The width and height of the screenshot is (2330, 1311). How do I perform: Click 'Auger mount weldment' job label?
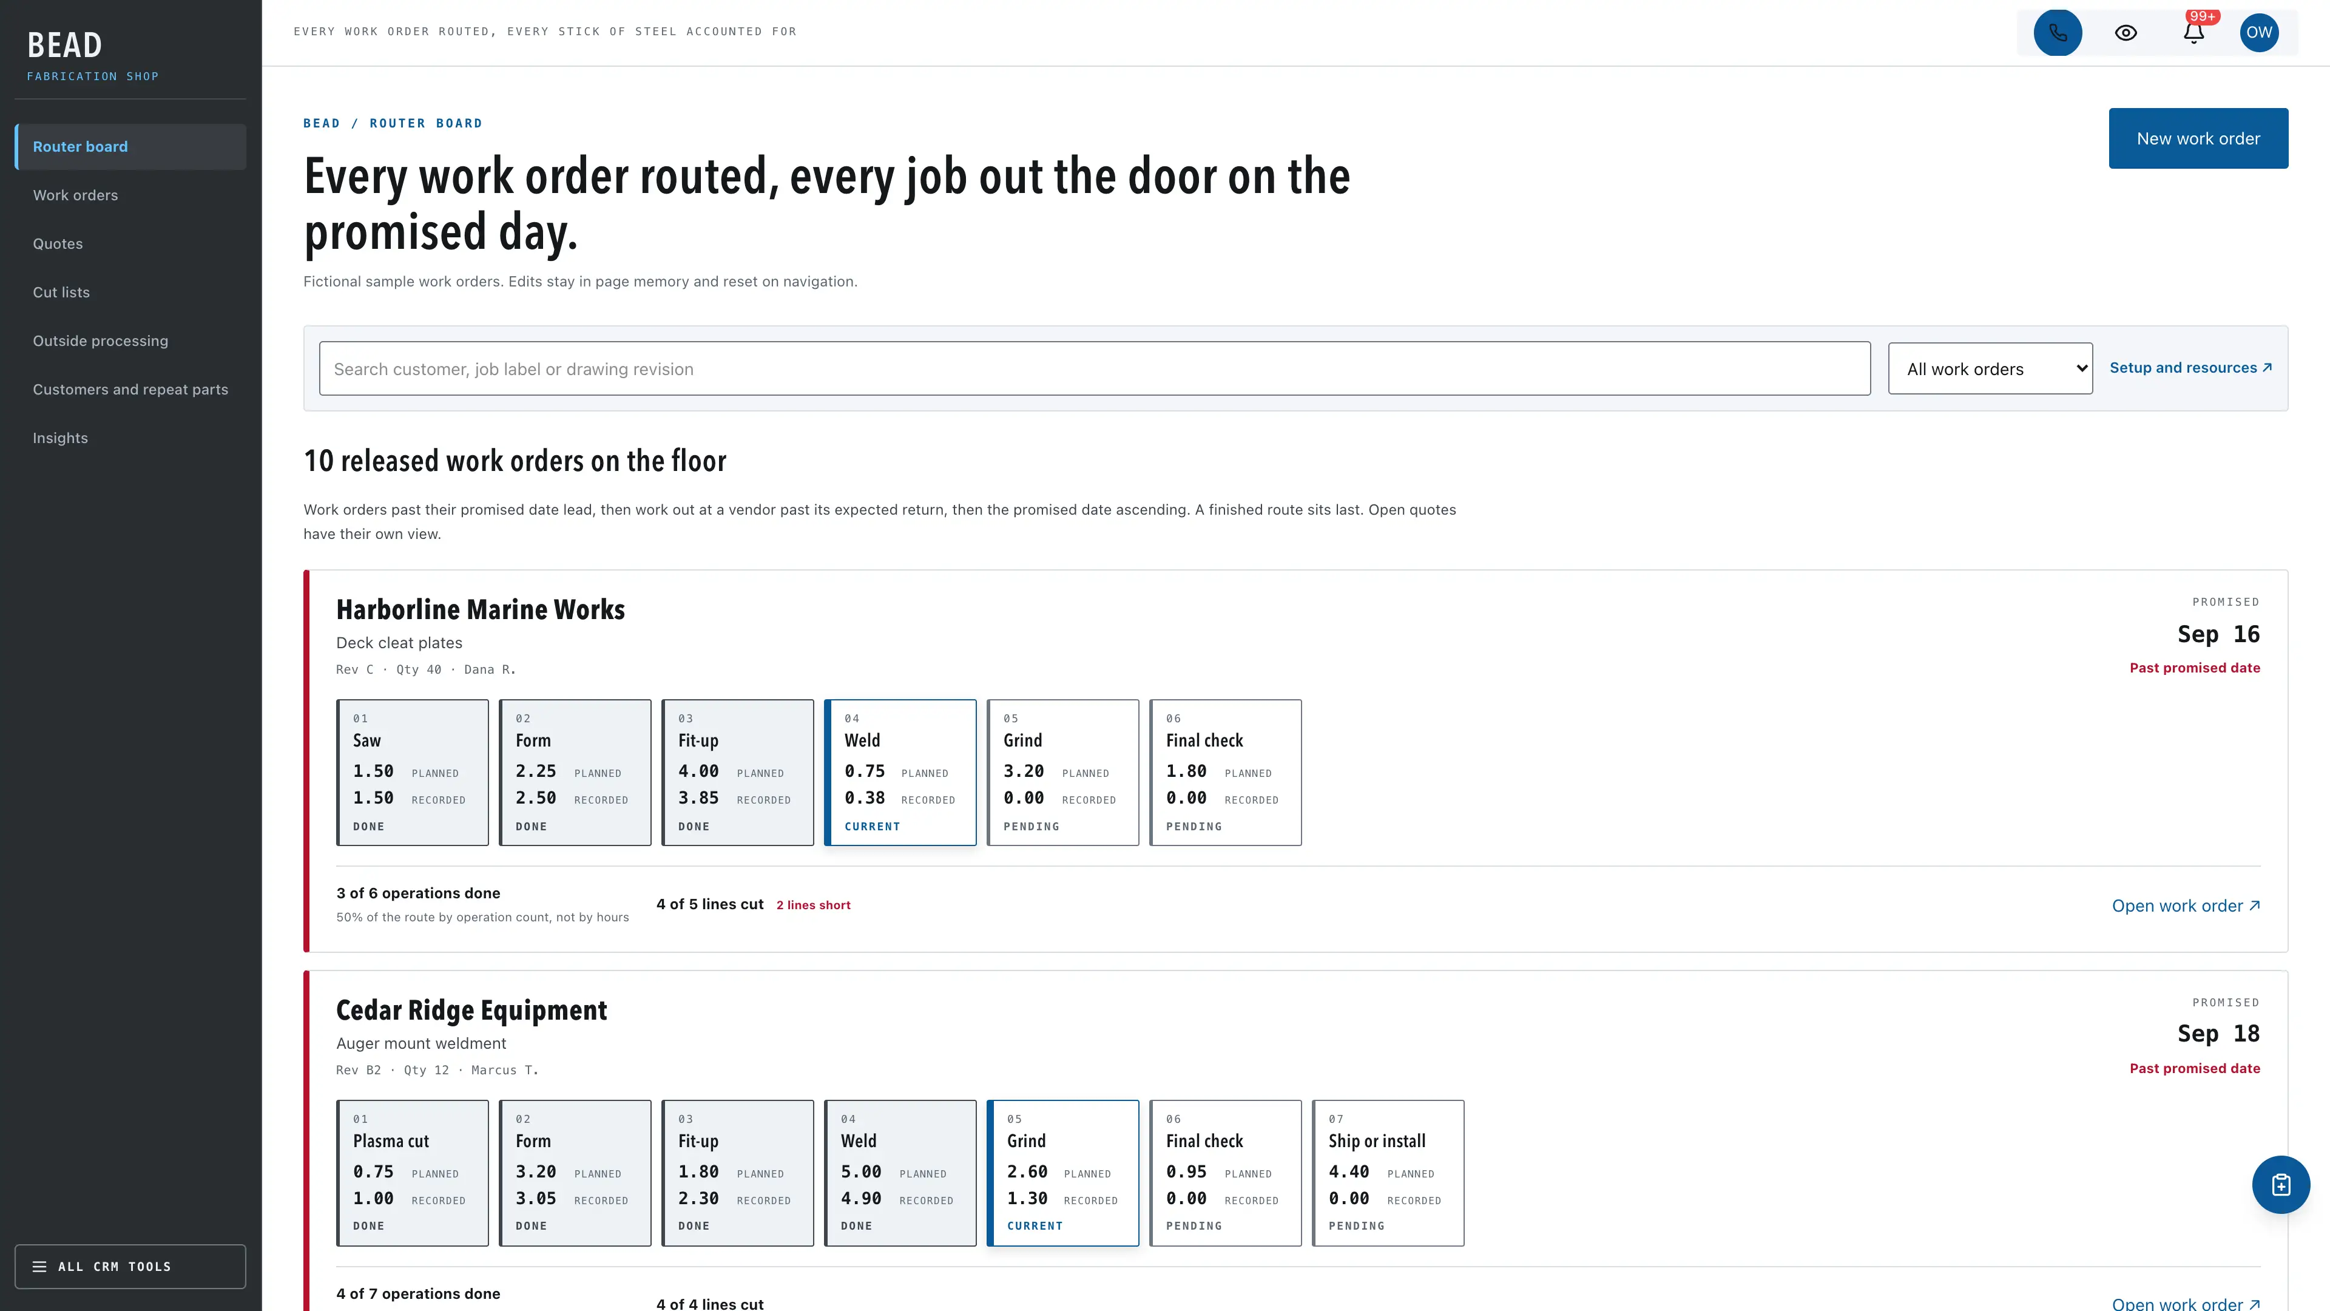420,1043
